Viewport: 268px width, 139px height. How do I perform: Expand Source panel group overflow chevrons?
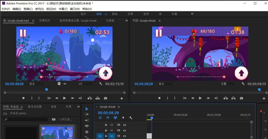(127, 20)
